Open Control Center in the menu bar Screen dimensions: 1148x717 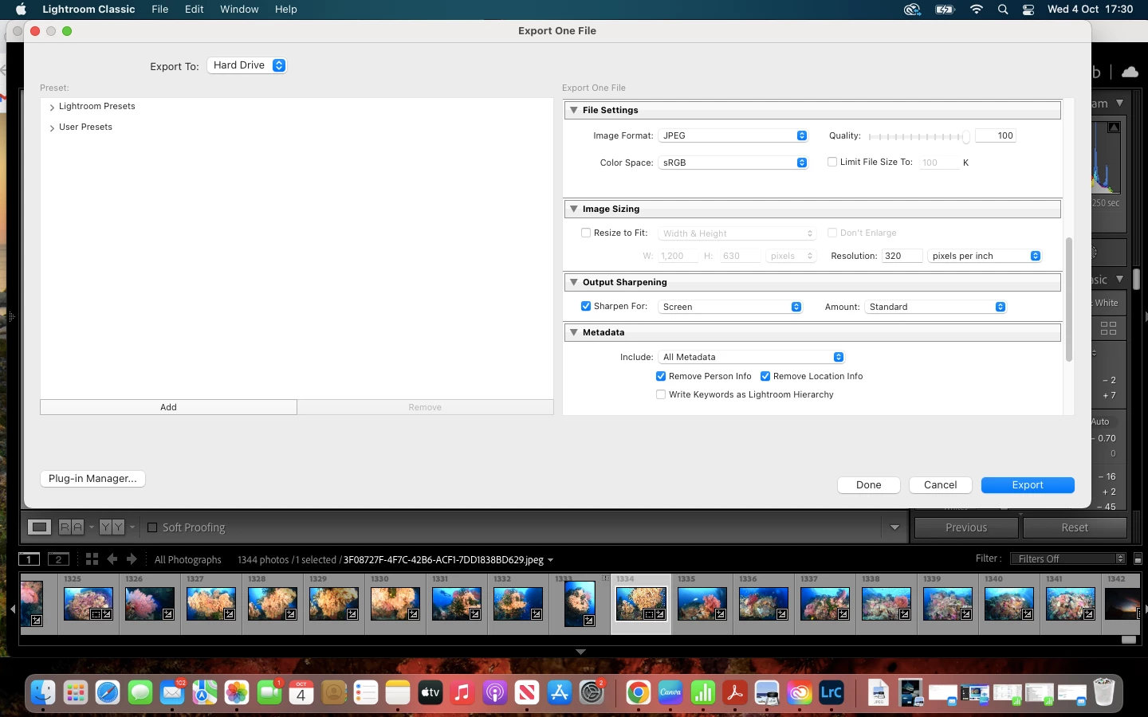coord(1028,10)
